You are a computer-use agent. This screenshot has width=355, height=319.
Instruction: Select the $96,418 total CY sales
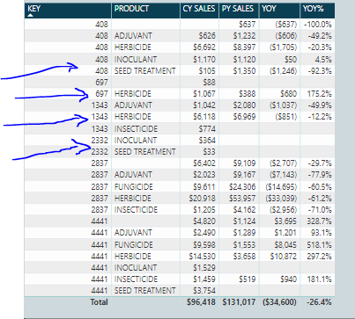[201, 302]
